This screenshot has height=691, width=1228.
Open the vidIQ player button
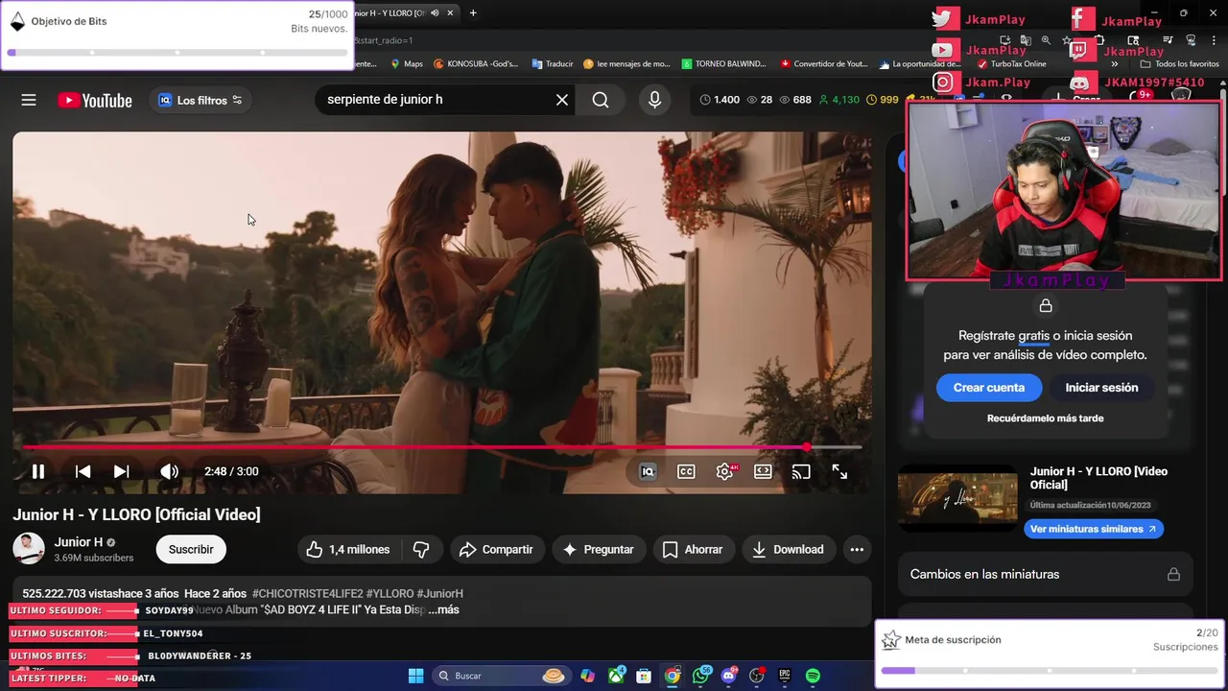pos(648,471)
